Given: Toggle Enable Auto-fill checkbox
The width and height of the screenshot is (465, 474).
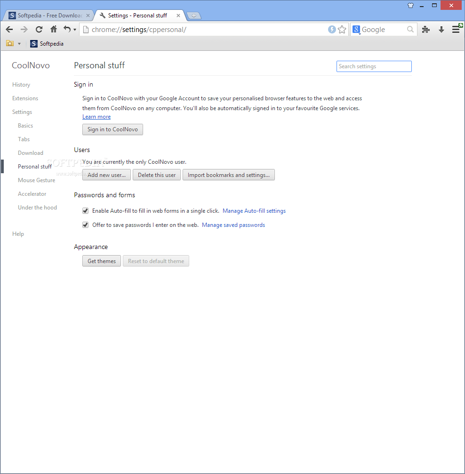Looking at the screenshot, I should [x=86, y=211].
